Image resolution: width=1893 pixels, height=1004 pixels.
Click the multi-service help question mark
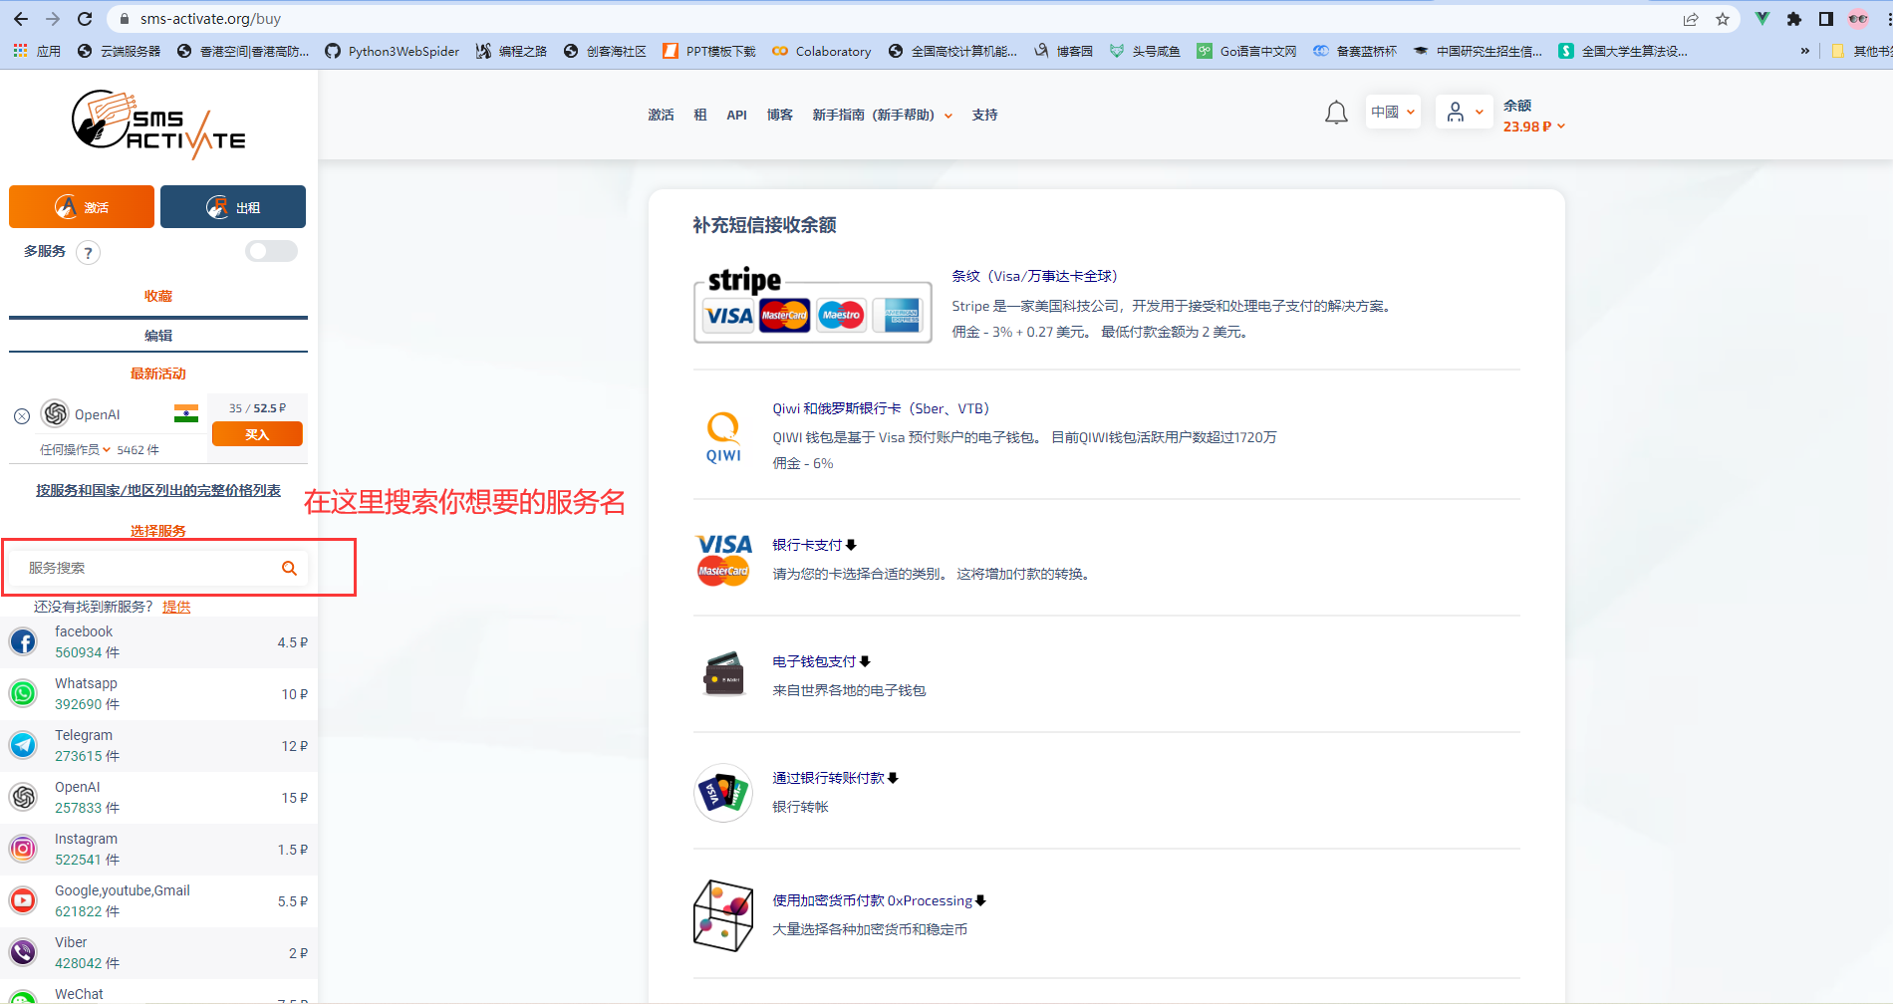89,253
